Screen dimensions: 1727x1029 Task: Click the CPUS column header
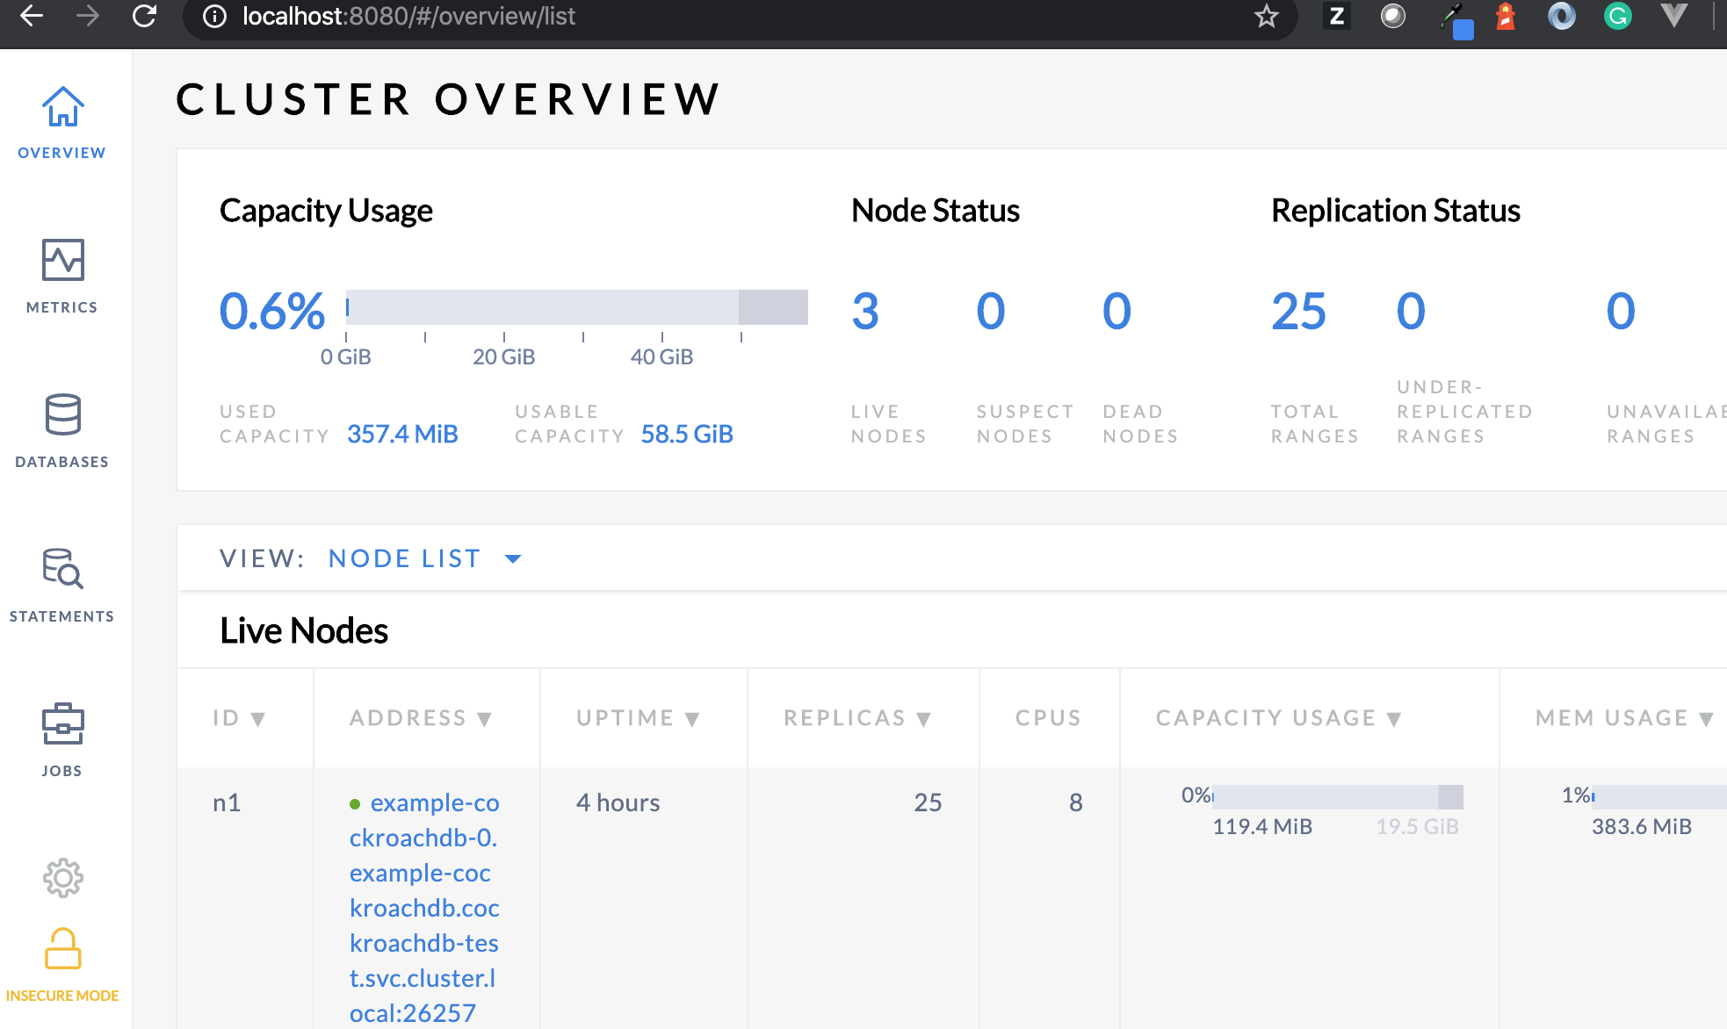pos(1048,718)
